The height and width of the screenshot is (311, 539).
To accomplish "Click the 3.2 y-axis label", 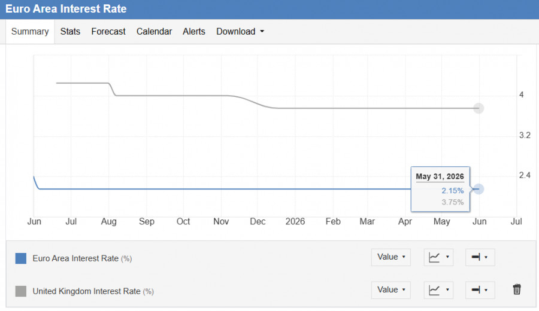I will pyautogui.click(x=525, y=135).
